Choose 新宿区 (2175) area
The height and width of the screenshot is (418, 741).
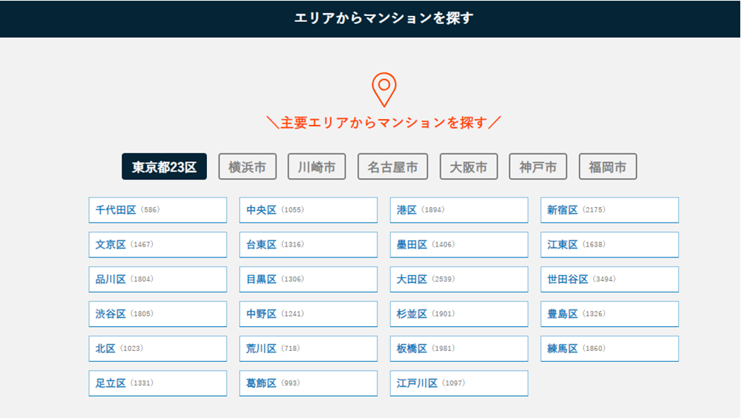610,210
